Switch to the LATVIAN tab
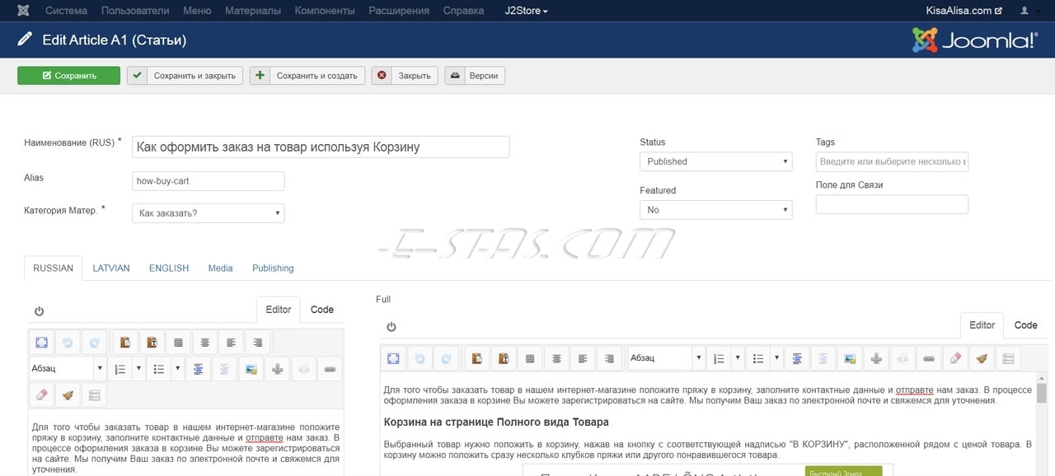This screenshot has width=1055, height=476. tap(111, 268)
